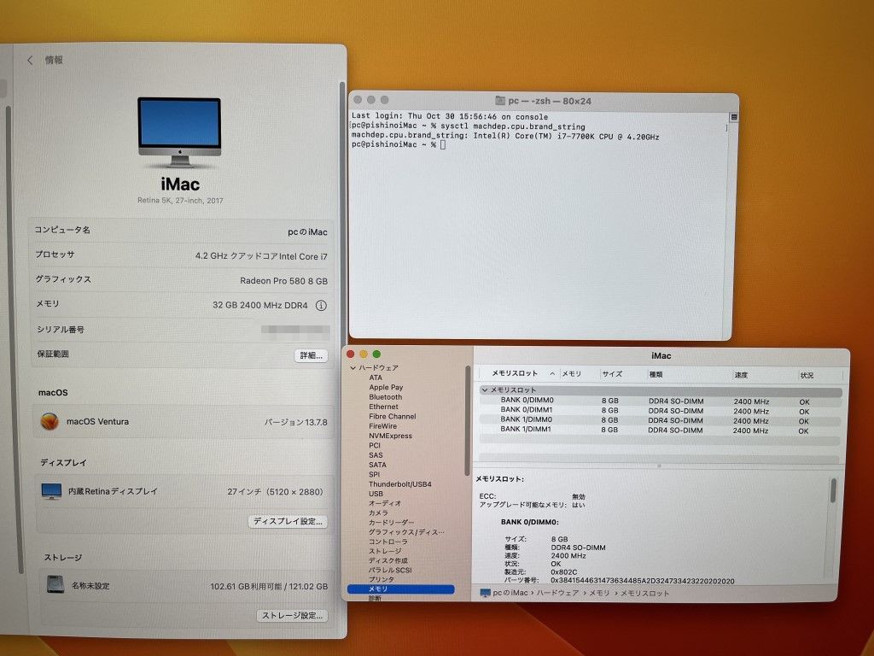Select Ethernet in hardware sidebar
This screenshot has width=874, height=656.
click(383, 407)
